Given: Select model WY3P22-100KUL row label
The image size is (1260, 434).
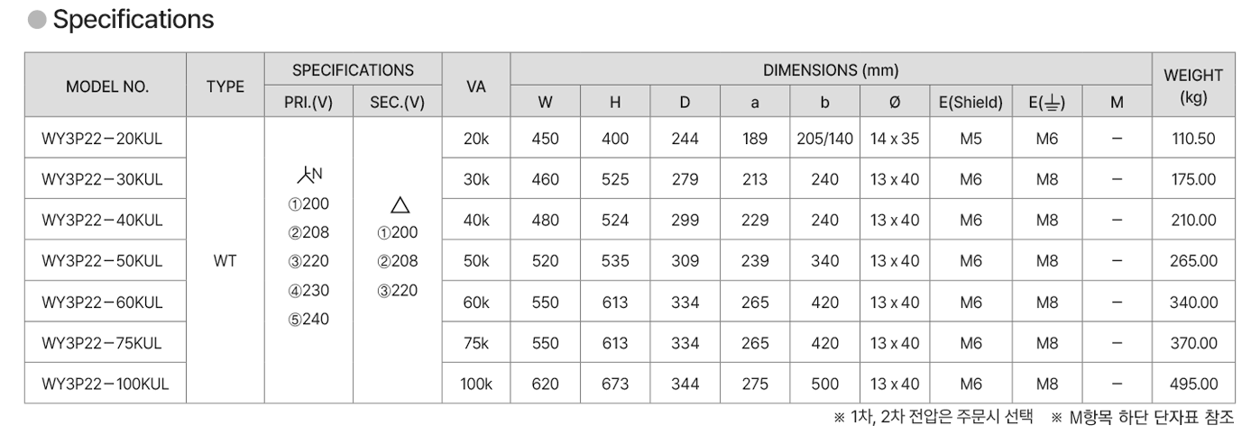Looking at the screenshot, I should [x=106, y=384].
